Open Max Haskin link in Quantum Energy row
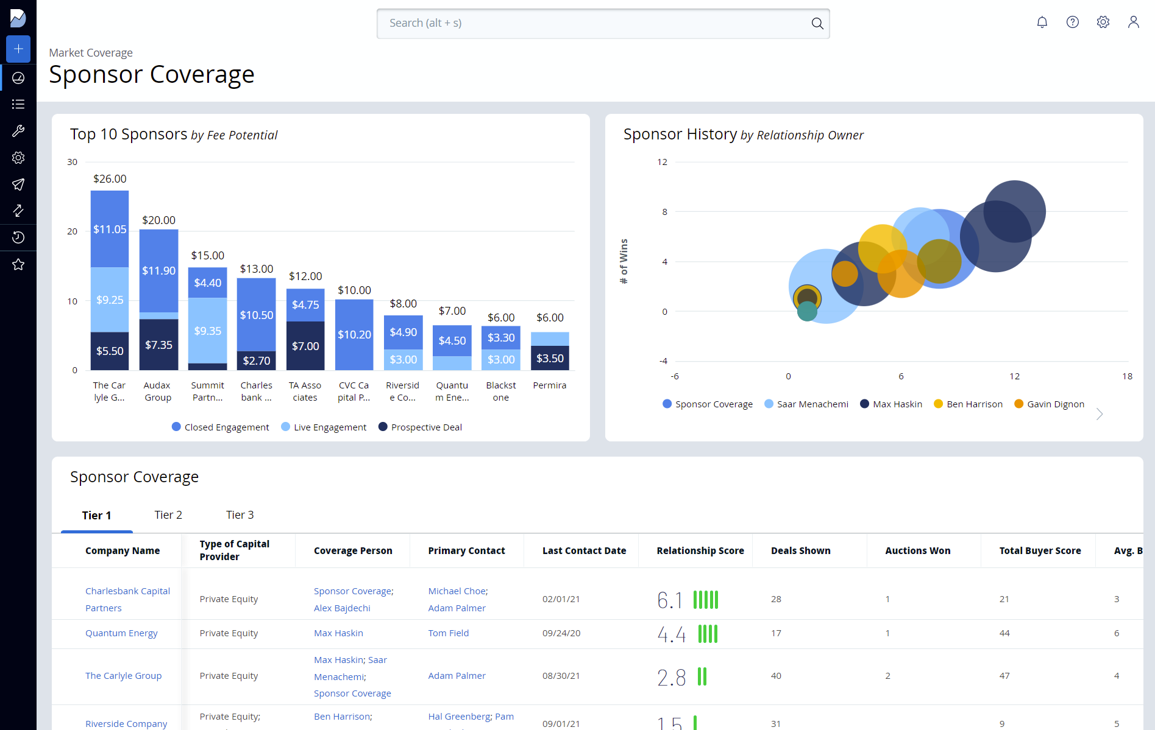The image size is (1155, 730). pyautogui.click(x=338, y=633)
